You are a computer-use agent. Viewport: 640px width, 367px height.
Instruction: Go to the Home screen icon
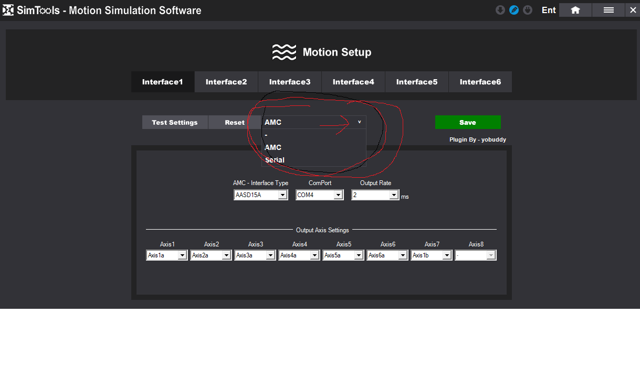tap(575, 10)
